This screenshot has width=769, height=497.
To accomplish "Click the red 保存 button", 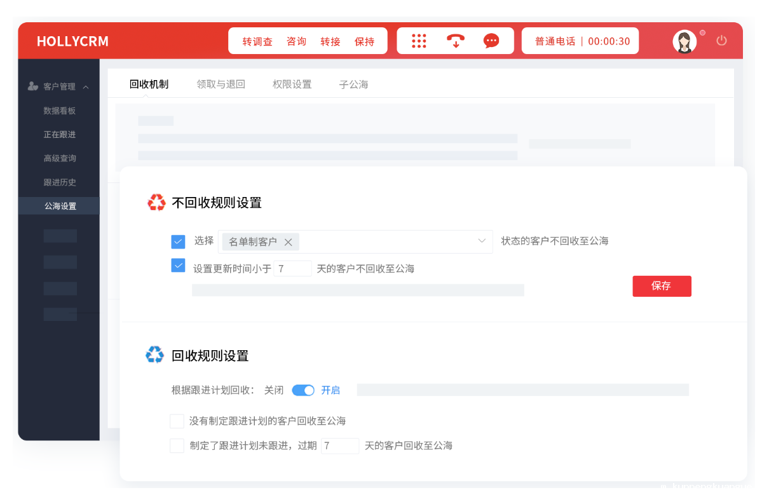I will click(x=661, y=286).
